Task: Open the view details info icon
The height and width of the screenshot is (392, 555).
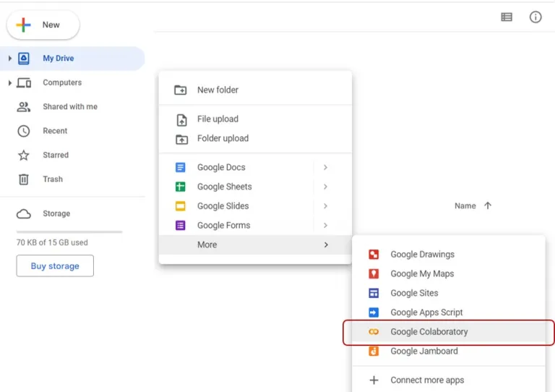Action: click(x=535, y=17)
